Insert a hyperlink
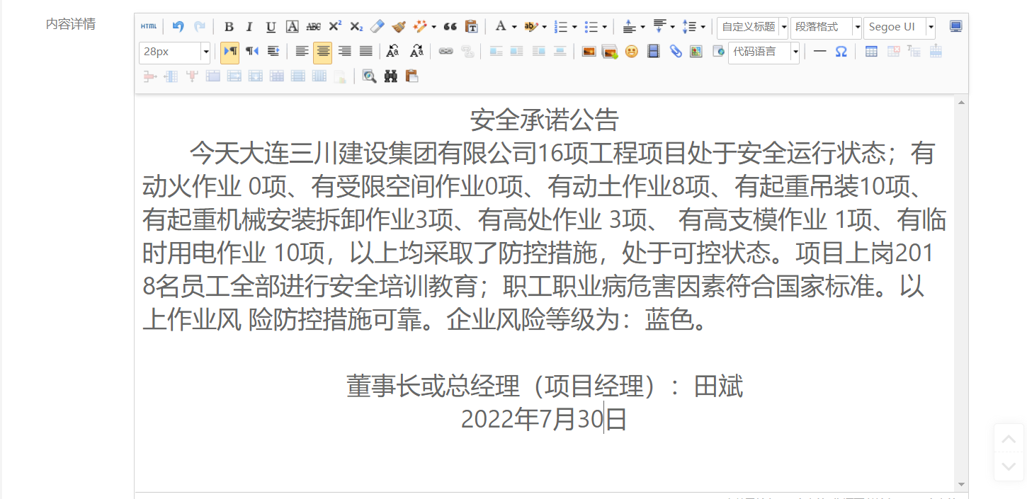1027x499 pixels. (446, 51)
